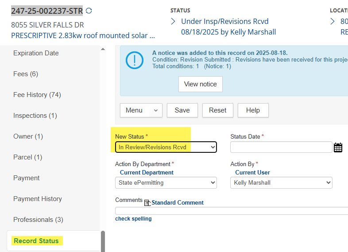
Task: Click the Reset button
Action: (x=217, y=110)
